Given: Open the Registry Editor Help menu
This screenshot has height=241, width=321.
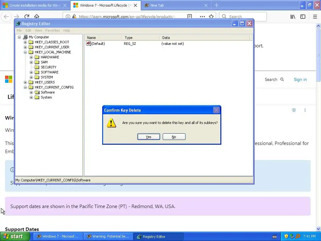Looking at the screenshot, I should point(66,30).
